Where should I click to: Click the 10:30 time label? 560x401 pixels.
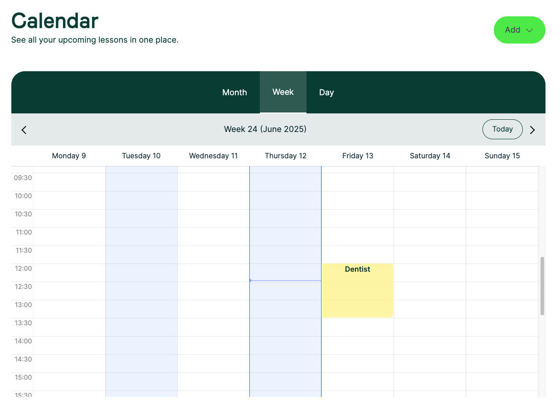[23, 214]
